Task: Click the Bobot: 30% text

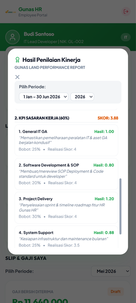Action: tap(30, 216)
